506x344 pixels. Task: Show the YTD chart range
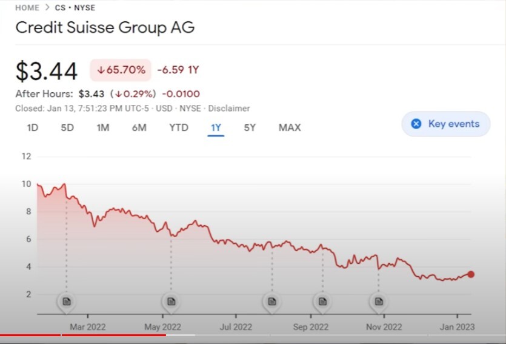178,127
